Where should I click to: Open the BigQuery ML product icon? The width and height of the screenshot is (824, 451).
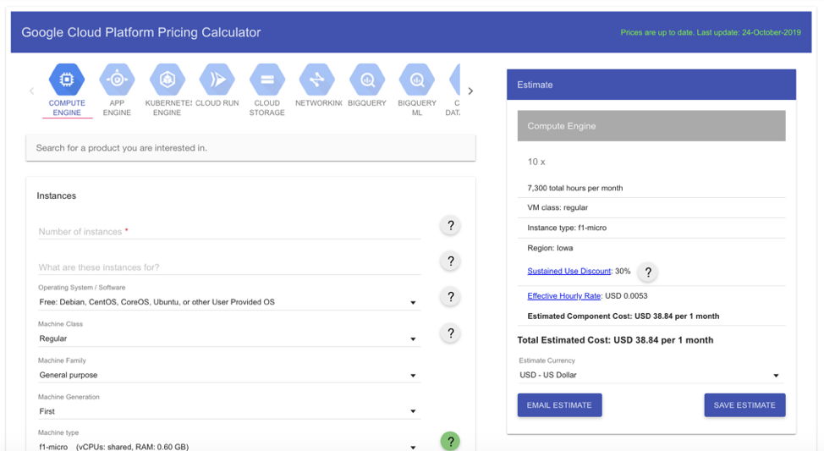[417, 80]
